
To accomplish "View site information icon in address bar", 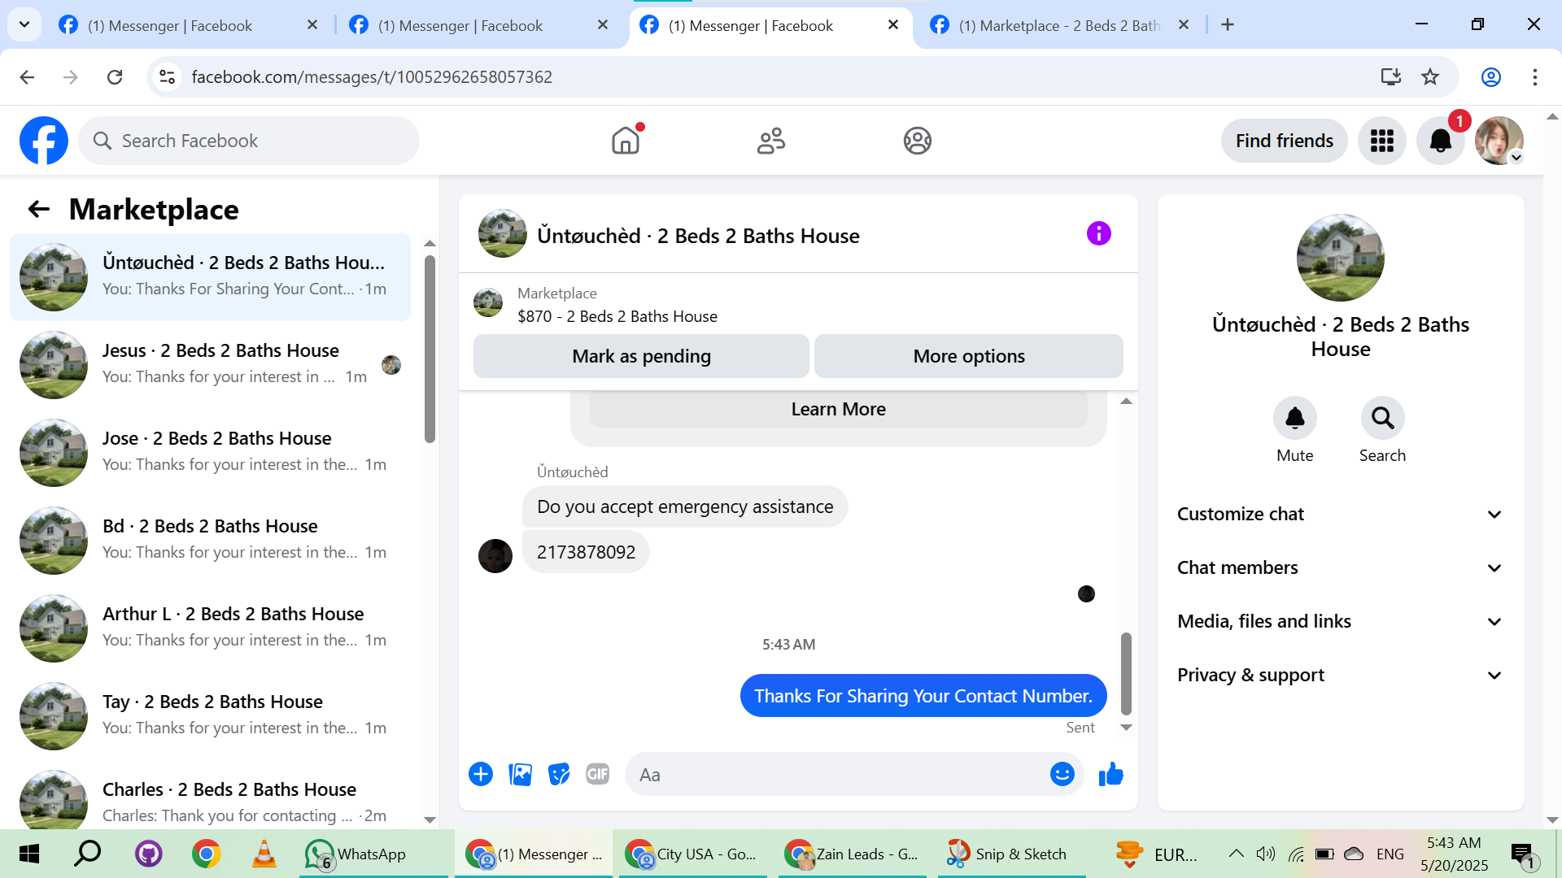I will click(x=167, y=77).
